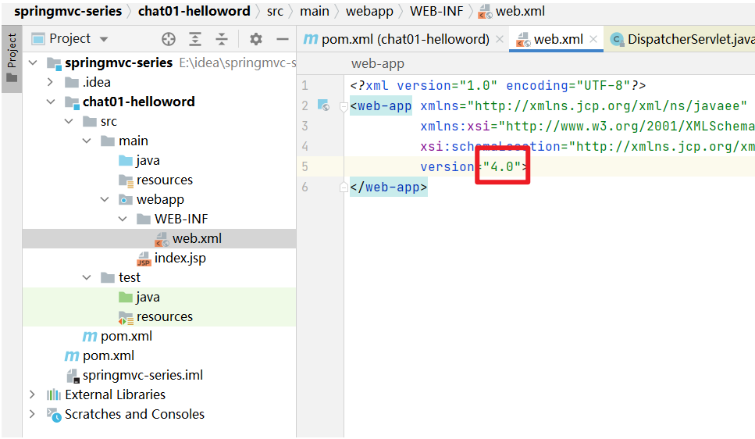Switch to pom.xml (chat01-helloword) tab

coord(397,39)
